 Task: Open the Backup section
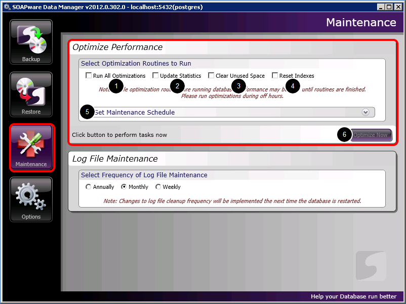point(31,42)
